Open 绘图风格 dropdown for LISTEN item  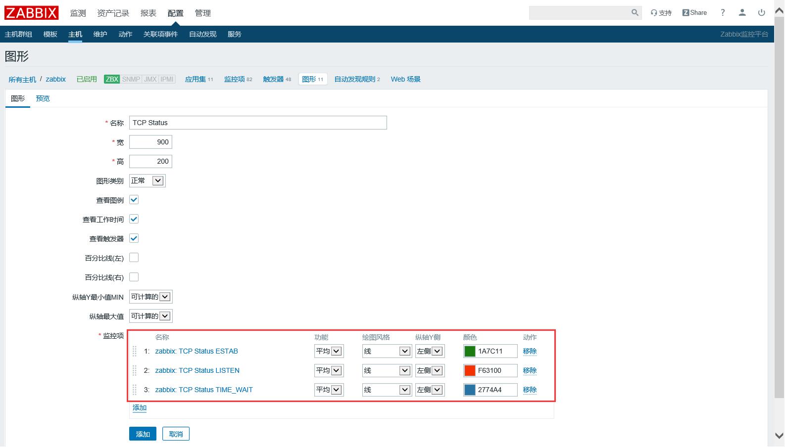[x=387, y=370]
